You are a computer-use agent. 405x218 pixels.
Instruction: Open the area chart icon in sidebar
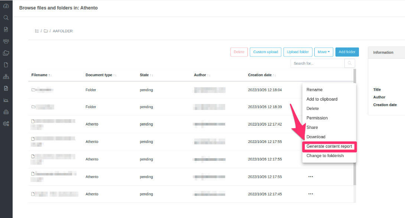click(6, 100)
